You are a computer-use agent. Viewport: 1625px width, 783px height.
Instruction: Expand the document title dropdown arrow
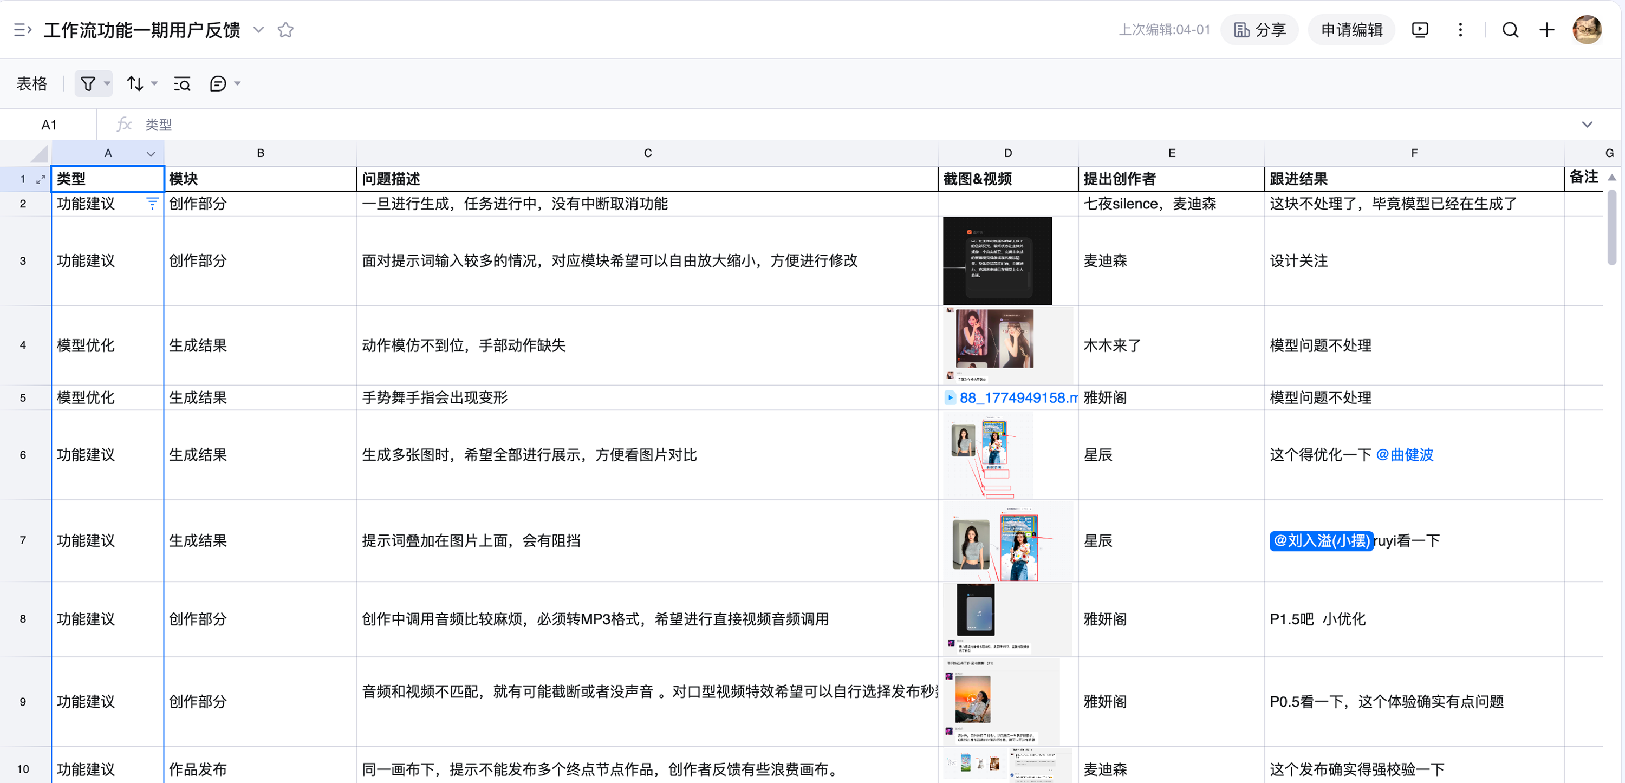[258, 30]
